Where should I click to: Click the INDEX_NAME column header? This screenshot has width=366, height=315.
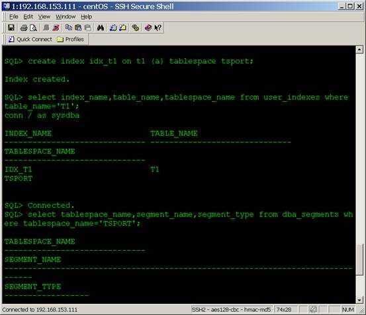pos(28,134)
